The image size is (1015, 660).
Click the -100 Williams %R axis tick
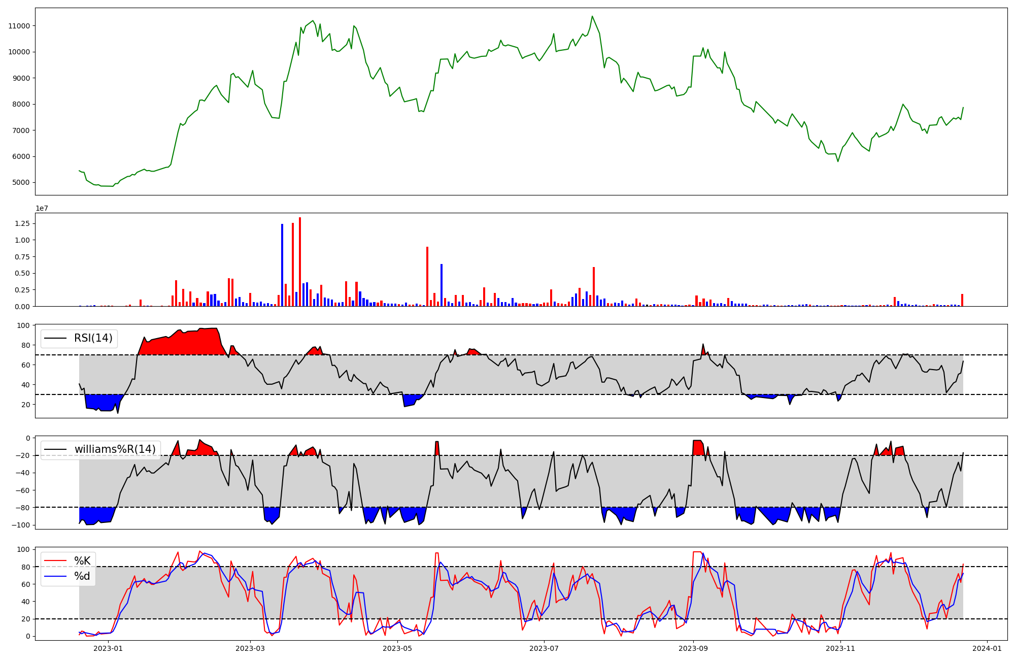point(22,525)
